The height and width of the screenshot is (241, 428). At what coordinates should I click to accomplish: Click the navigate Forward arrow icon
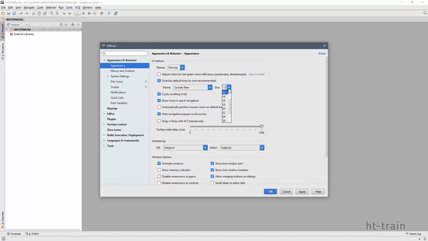(70, 13)
